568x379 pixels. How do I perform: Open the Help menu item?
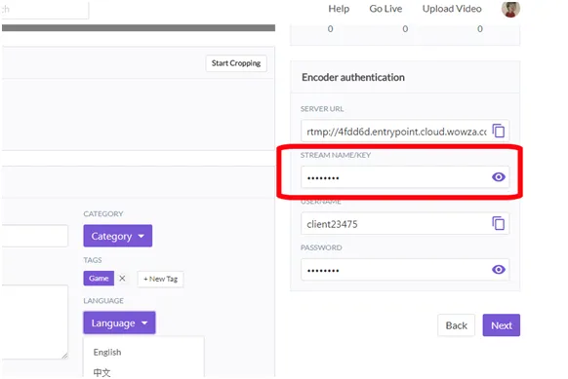point(339,9)
